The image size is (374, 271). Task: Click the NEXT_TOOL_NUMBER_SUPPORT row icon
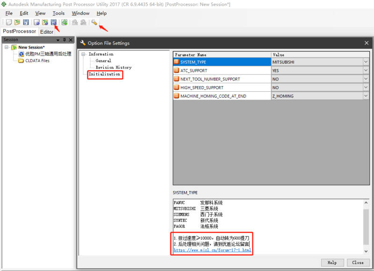pos(177,79)
